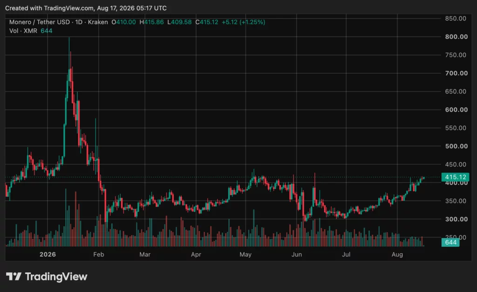
Task: Click the high value H415.86
Action: (151, 22)
